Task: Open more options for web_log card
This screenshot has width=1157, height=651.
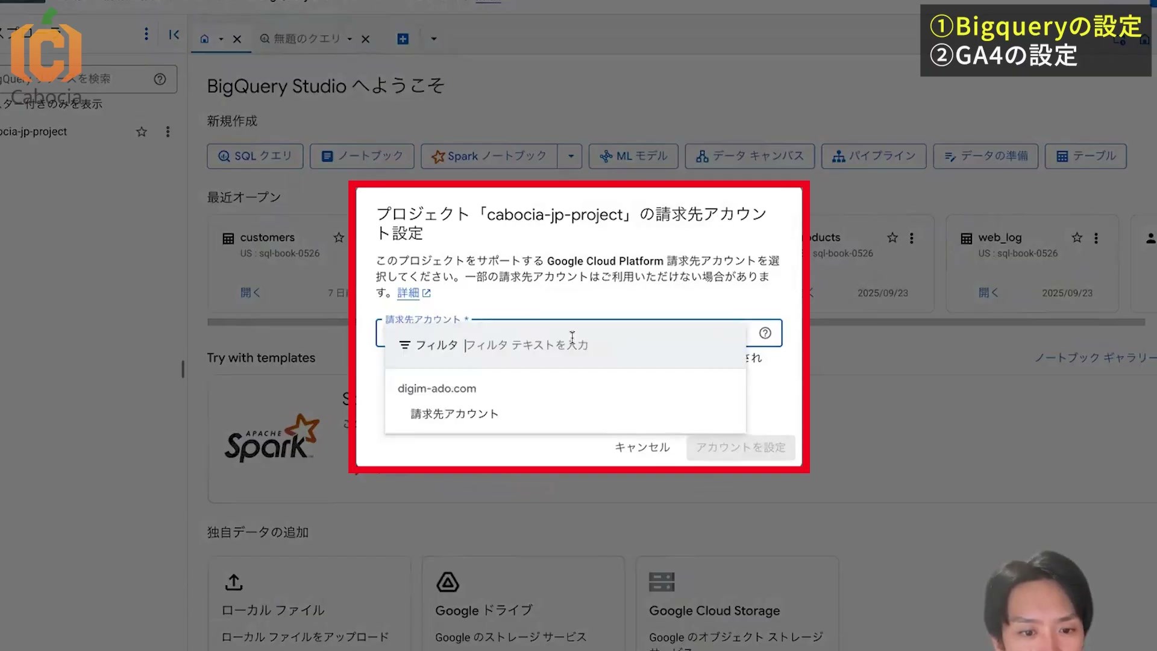Action: [1096, 238]
